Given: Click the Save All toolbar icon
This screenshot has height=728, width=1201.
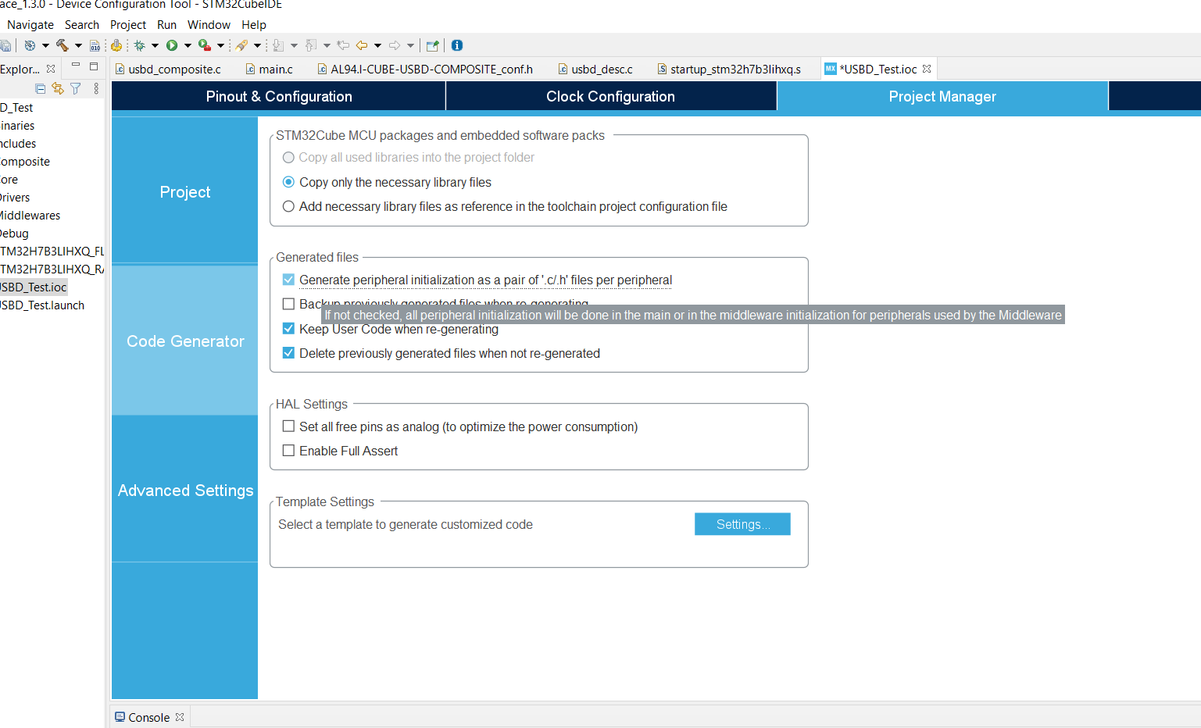Looking at the screenshot, I should point(5,45).
